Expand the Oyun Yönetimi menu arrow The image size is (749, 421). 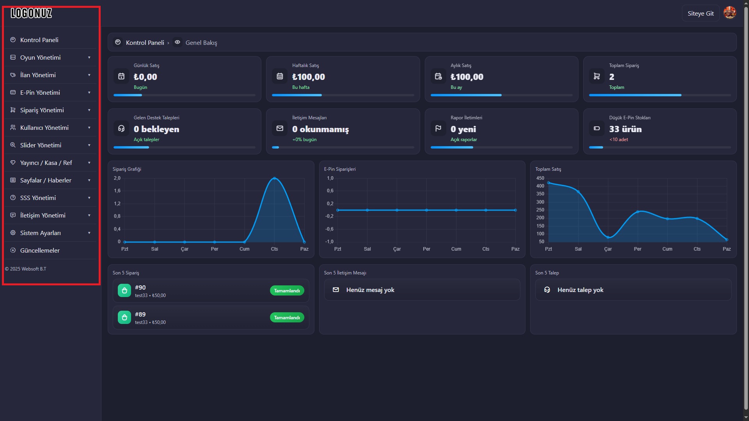point(89,57)
